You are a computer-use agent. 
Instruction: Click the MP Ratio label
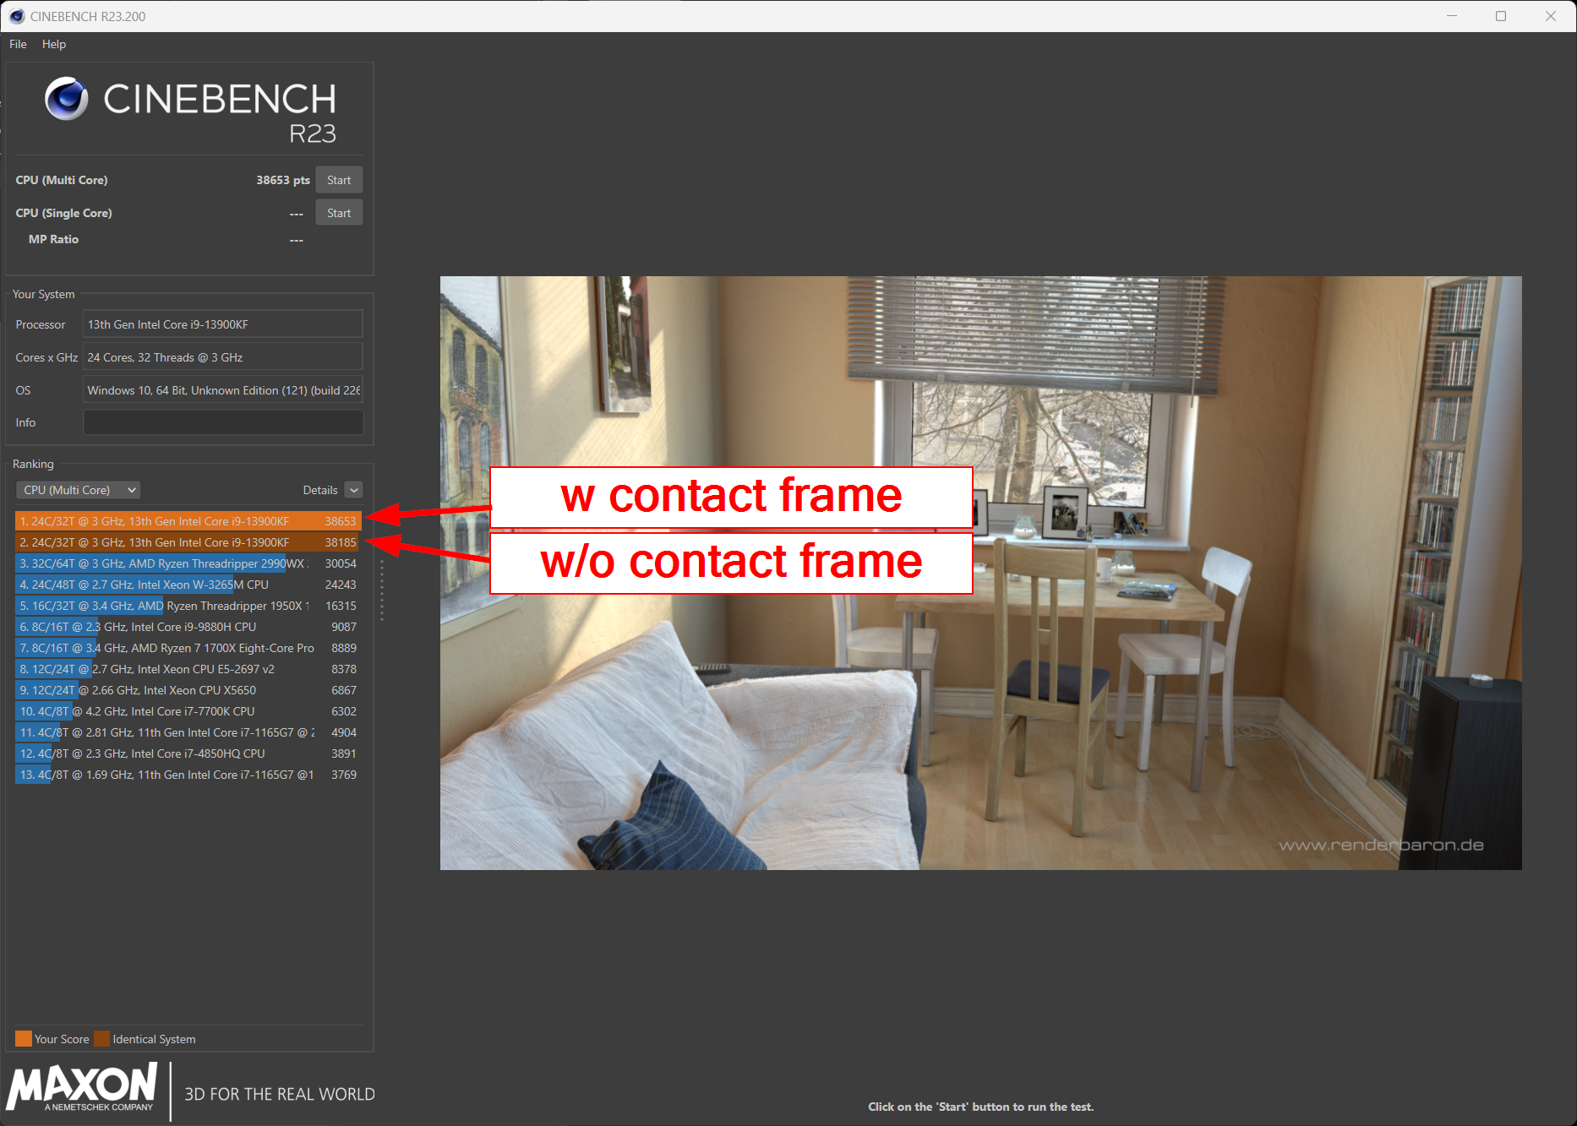click(x=53, y=239)
